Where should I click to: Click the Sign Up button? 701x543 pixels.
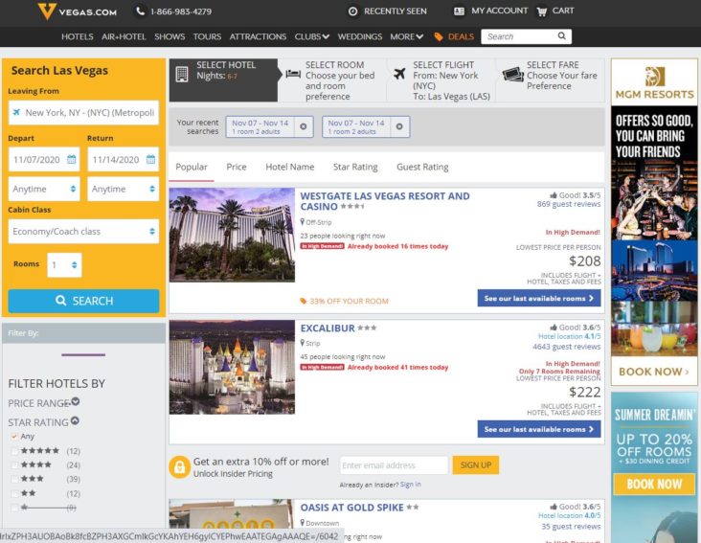tap(476, 465)
